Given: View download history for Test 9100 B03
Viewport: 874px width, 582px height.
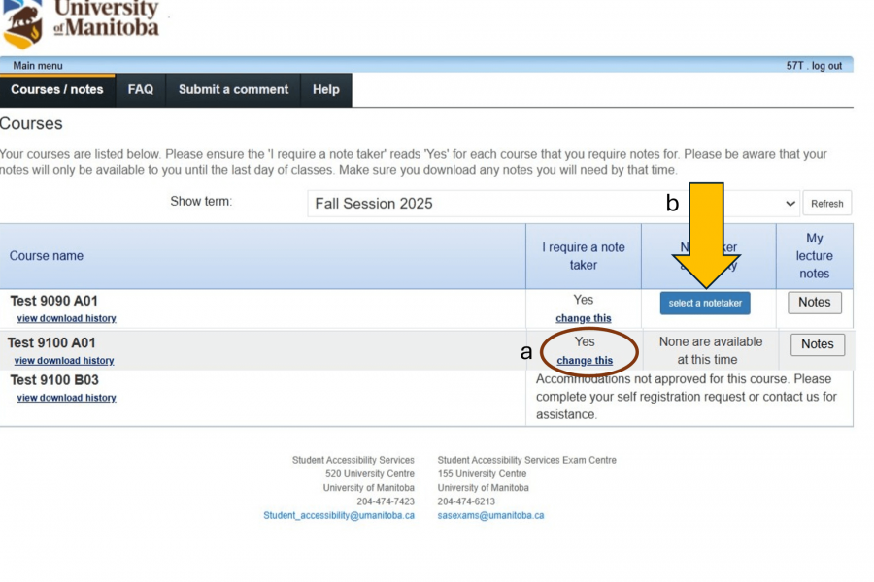Looking at the screenshot, I should [x=66, y=398].
